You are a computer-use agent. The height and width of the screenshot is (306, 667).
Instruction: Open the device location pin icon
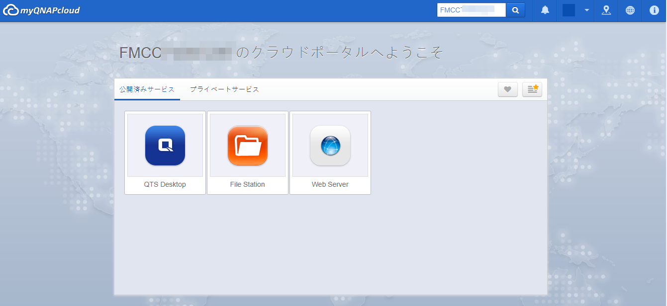606,10
